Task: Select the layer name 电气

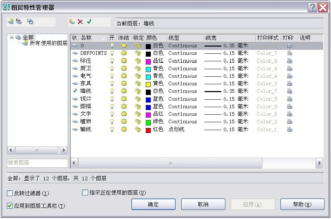Action: [x=86, y=76]
